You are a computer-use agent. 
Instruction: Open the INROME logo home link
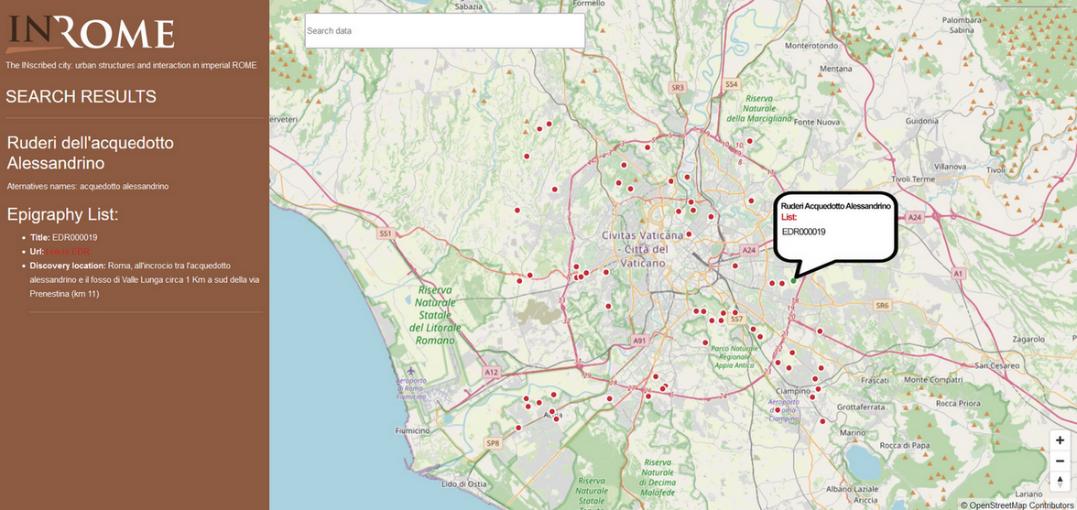90,33
